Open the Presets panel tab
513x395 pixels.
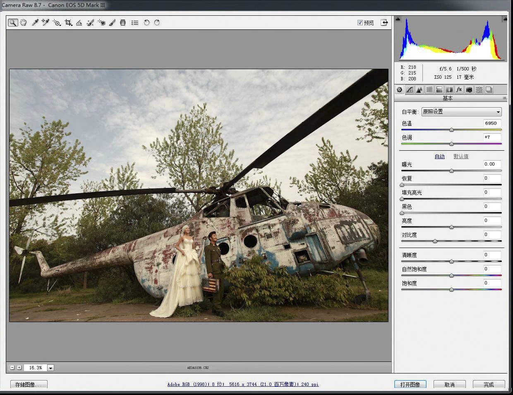479,89
